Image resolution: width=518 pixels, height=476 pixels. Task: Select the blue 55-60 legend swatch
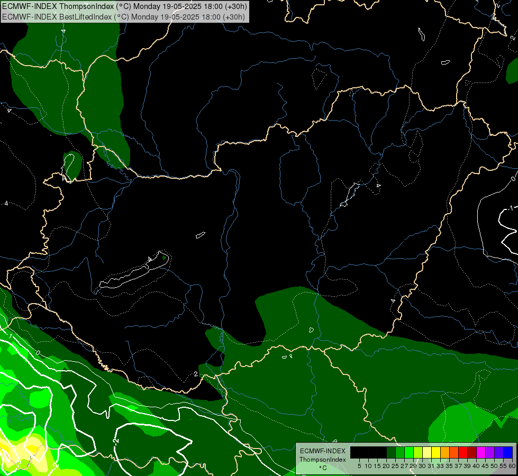tap(508, 452)
